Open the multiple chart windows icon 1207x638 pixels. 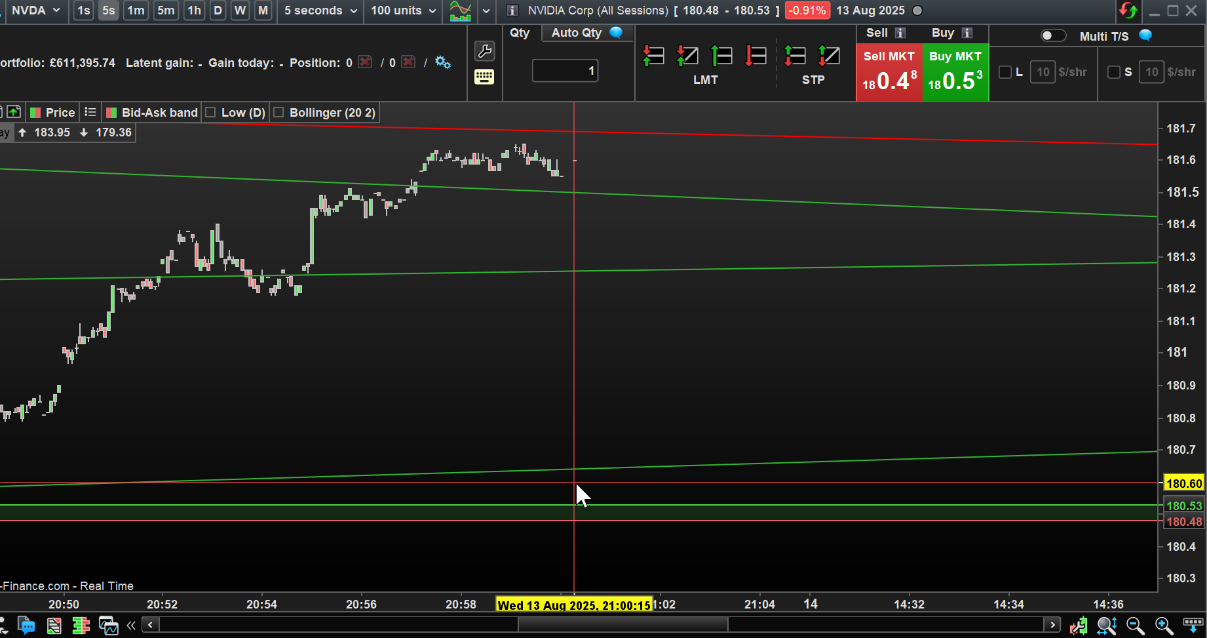tap(108, 626)
